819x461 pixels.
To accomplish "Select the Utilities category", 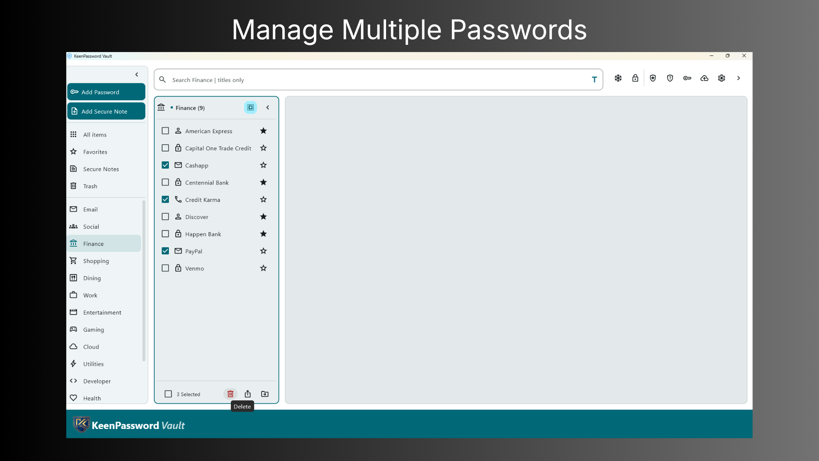I will coord(104,364).
